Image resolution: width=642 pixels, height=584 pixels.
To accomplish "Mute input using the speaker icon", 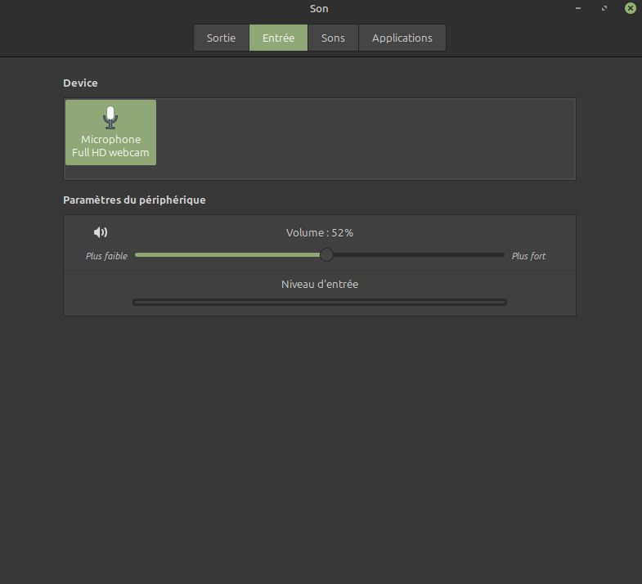I will coord(101,232).
